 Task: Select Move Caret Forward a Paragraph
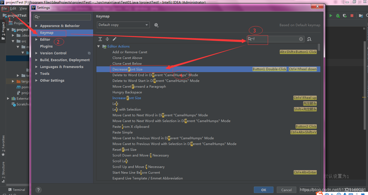tap(139, 87)
